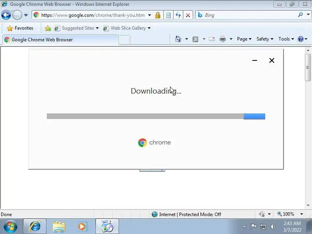Close the Chrome downloading dialog
The width and height of the screenshot is (312, 234).
point(271,60)
